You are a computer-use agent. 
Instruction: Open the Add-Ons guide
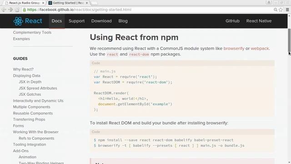click(21, 151)
